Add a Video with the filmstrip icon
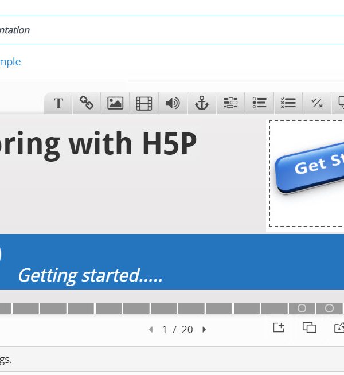The height and width of the screenshot is (375, 344). [x=144, y=103]
